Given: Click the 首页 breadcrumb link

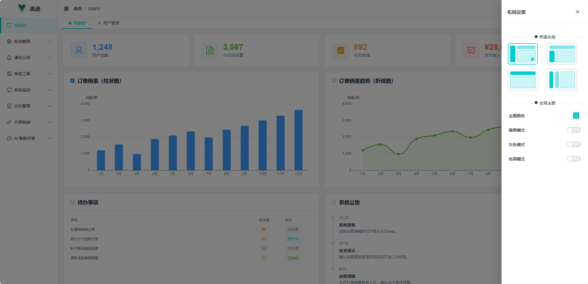Looking at the screenshot, I should tap(78, 9).
